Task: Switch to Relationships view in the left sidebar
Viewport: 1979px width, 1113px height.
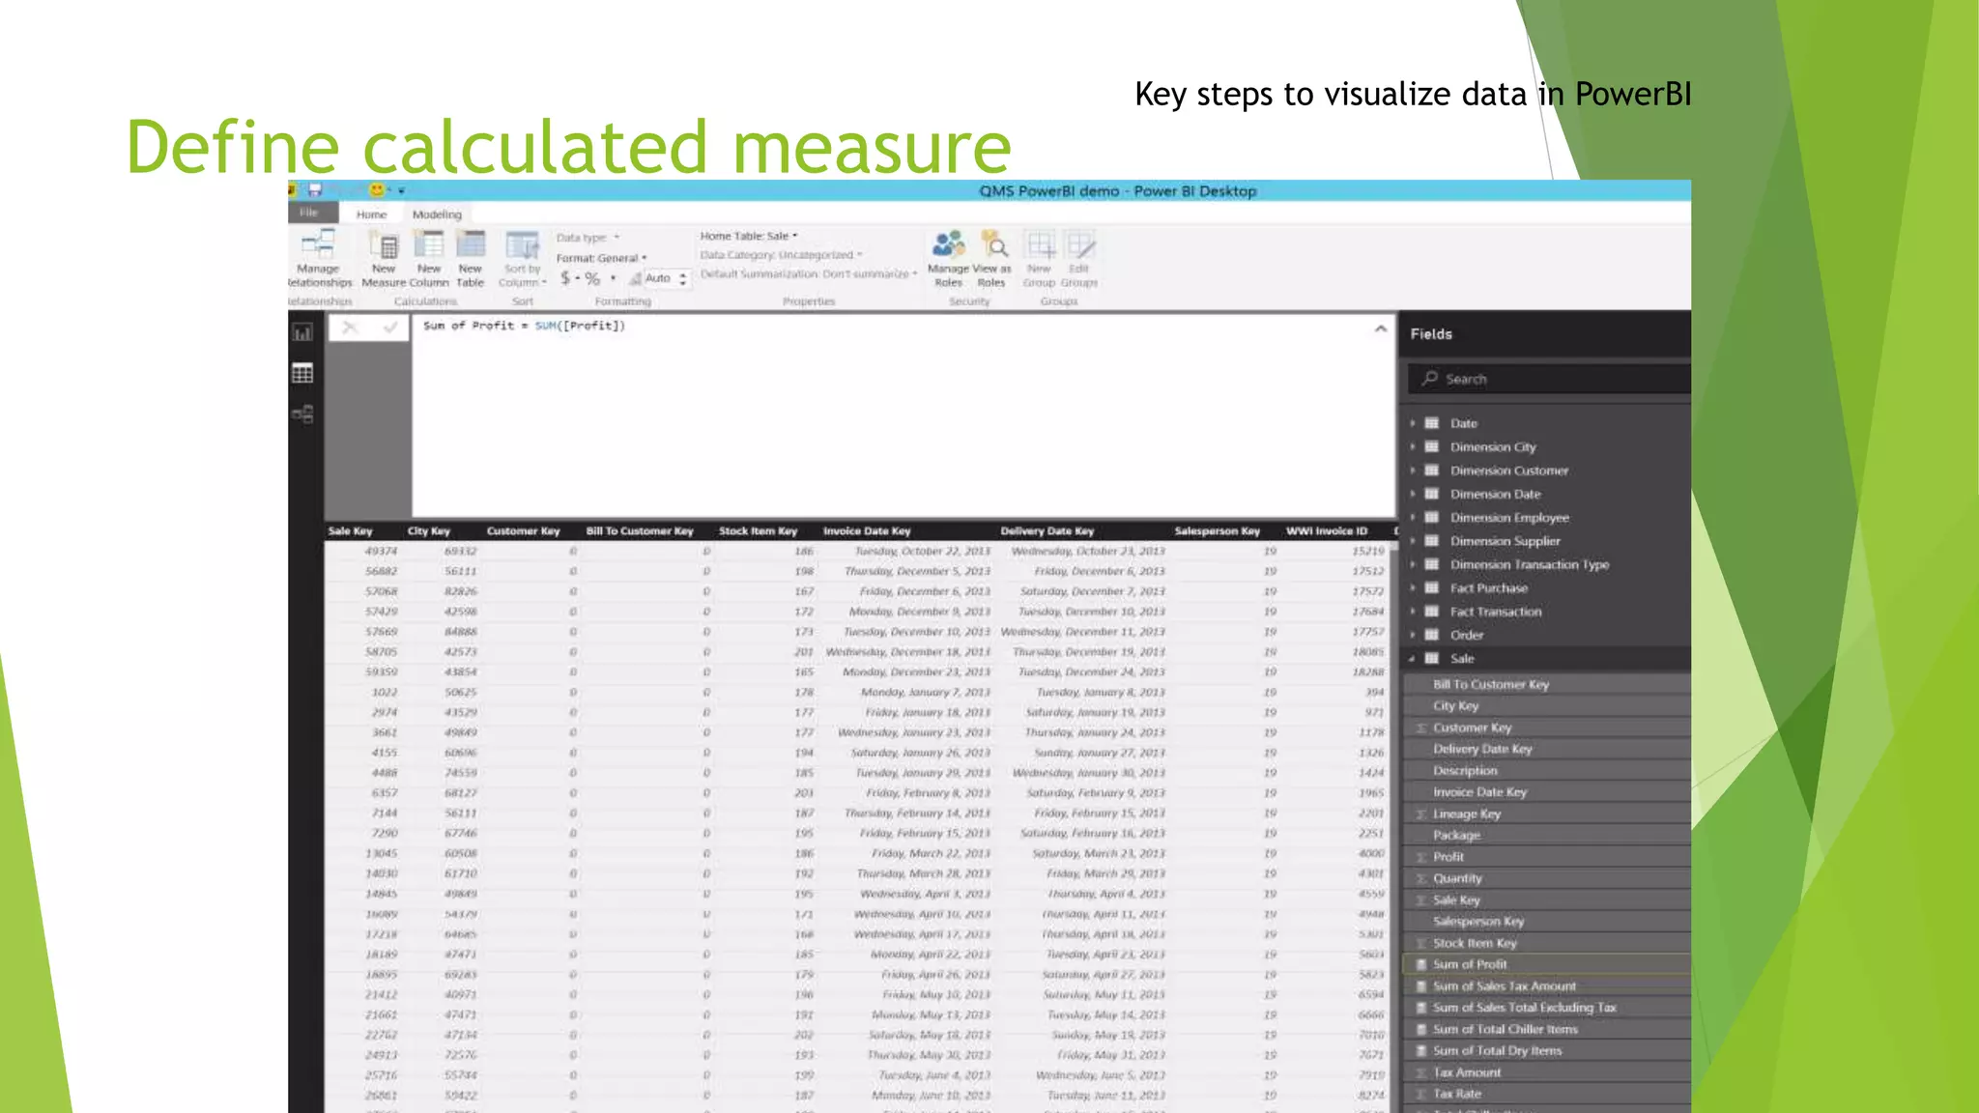Action: tap(302, 414)
